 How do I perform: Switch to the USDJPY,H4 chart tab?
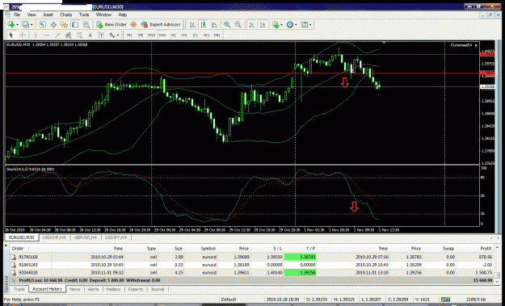click(x=116, y=238)
